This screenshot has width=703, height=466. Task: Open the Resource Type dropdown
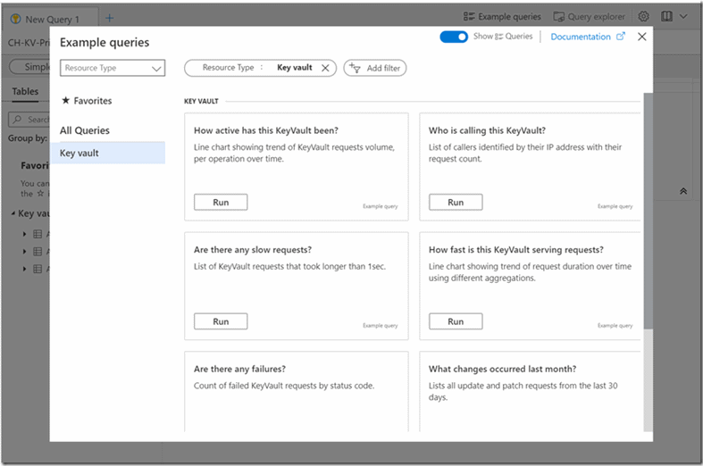[x=113, y=68]
